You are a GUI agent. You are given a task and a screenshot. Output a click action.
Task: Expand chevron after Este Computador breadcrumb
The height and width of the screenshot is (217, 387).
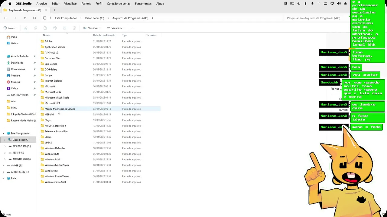point(81,18)
